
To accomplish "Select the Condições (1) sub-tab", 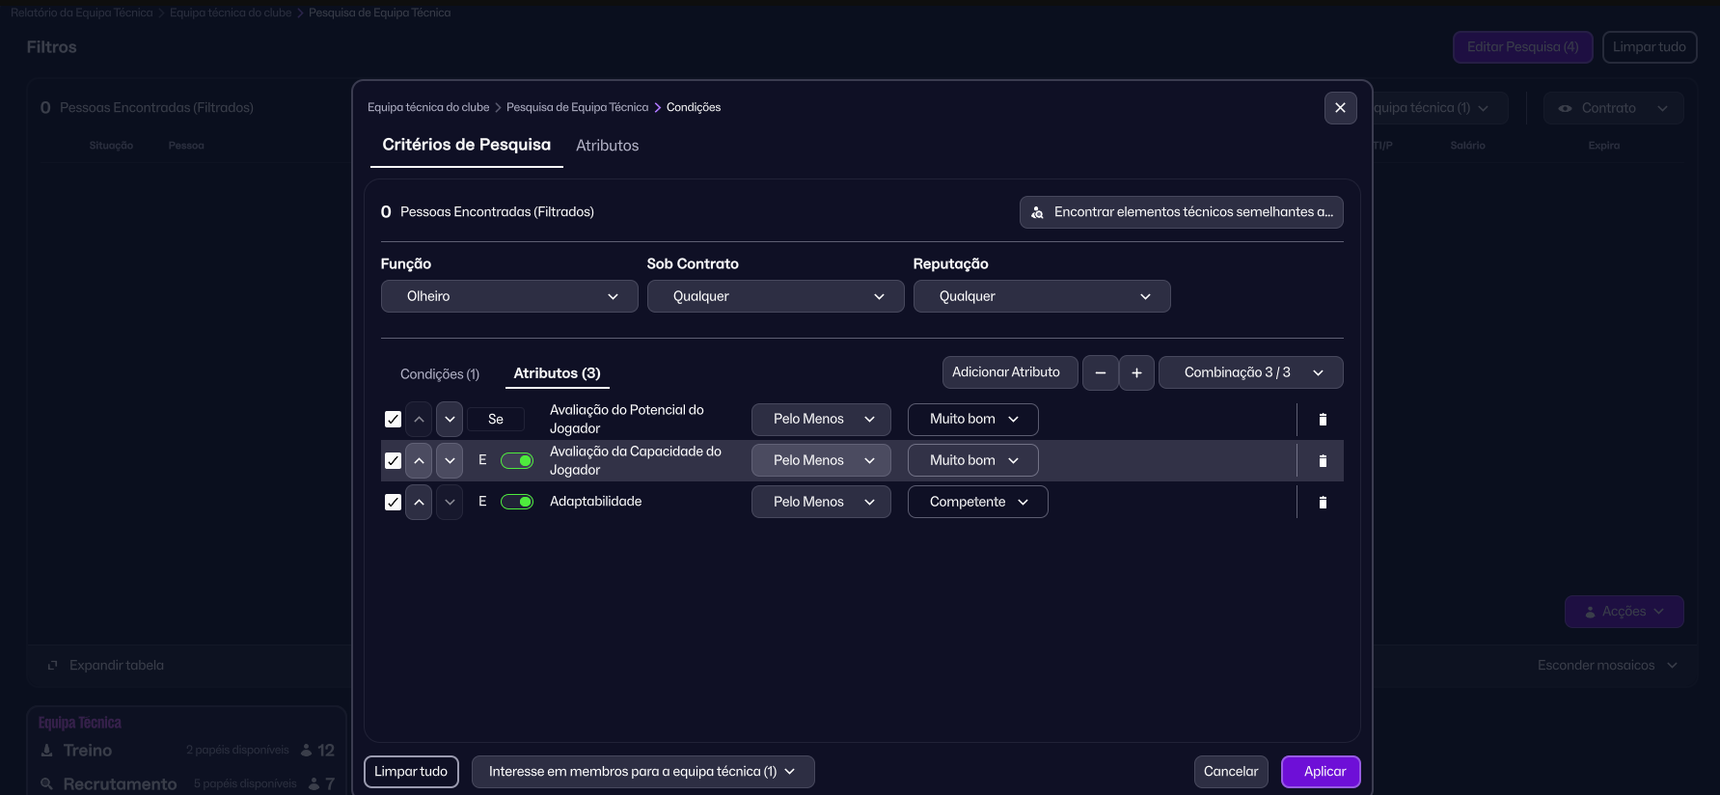I will tap(440, 374).
